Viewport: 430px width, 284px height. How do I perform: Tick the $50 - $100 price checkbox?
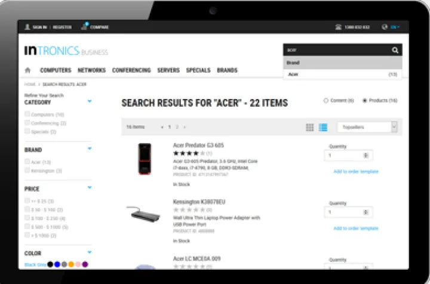pos(27,209)
